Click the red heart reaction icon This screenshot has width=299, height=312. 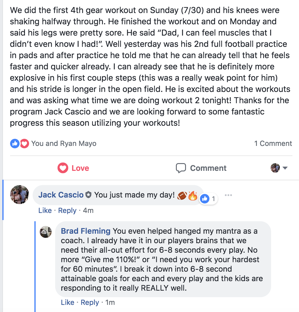(24, 144)
